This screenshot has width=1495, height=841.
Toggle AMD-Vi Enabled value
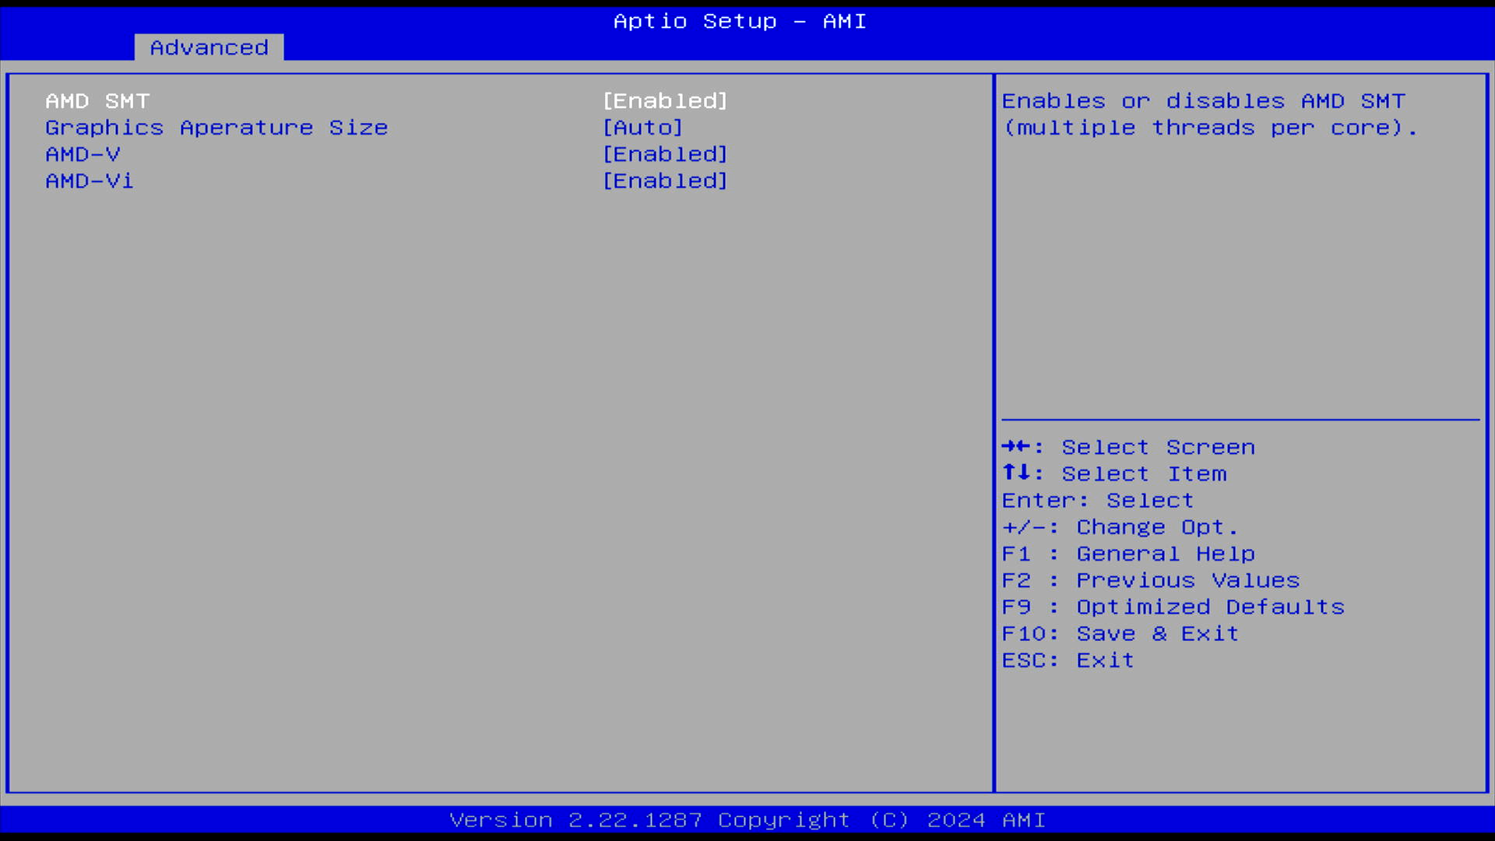click(x=665, y=181)
